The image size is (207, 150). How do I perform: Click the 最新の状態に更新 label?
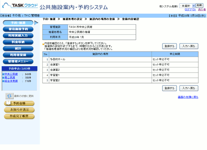click(24, 96)
